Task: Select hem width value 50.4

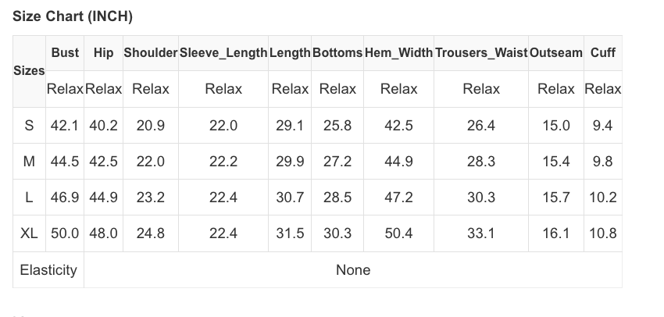Action: (398, 233)
